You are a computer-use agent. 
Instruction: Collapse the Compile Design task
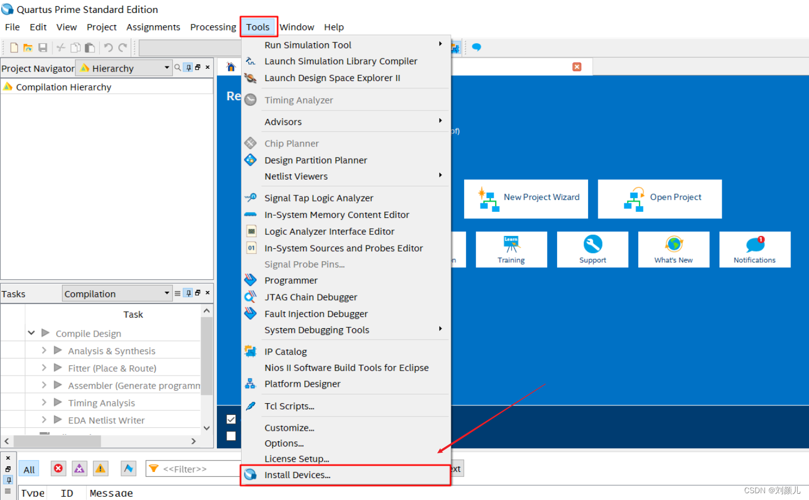32,333
